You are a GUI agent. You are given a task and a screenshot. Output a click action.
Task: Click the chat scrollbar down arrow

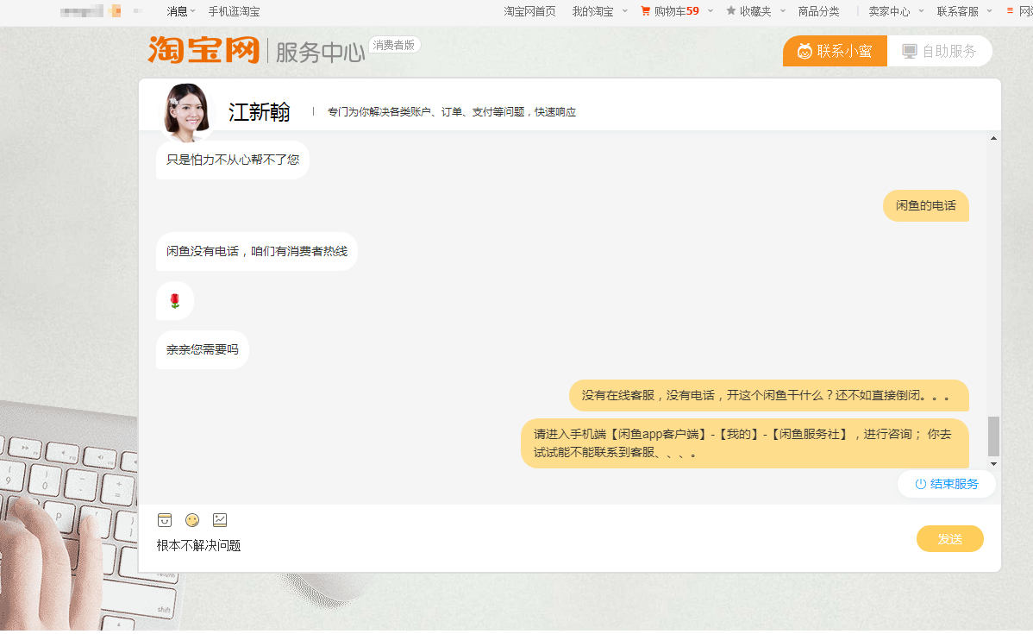[993, 464]
